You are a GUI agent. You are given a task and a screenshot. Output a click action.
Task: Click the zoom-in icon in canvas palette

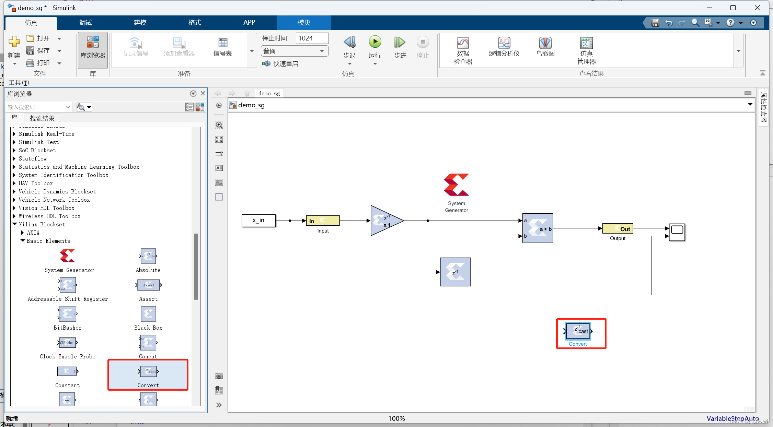[x=219, y=125]
